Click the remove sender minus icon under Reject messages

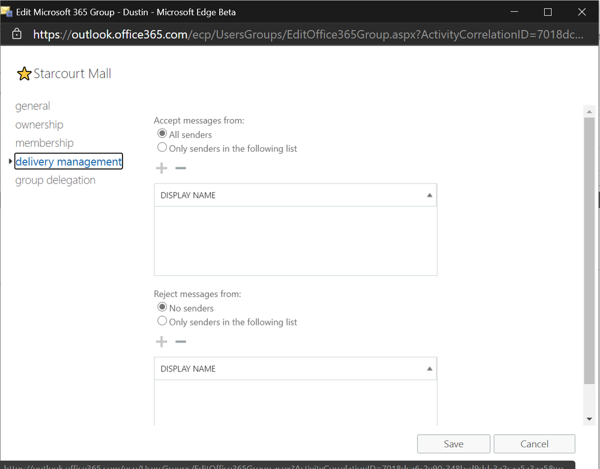point(181,342)
